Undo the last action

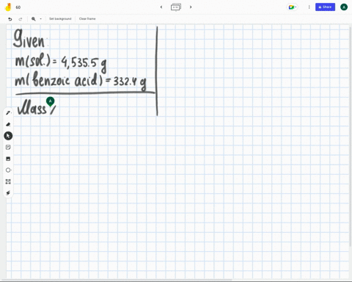coord(10,19)
